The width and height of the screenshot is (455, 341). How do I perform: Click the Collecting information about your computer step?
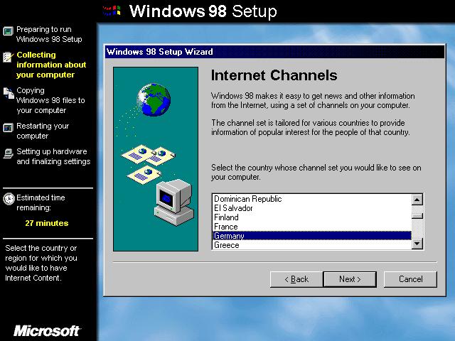[x=51, y=65]
